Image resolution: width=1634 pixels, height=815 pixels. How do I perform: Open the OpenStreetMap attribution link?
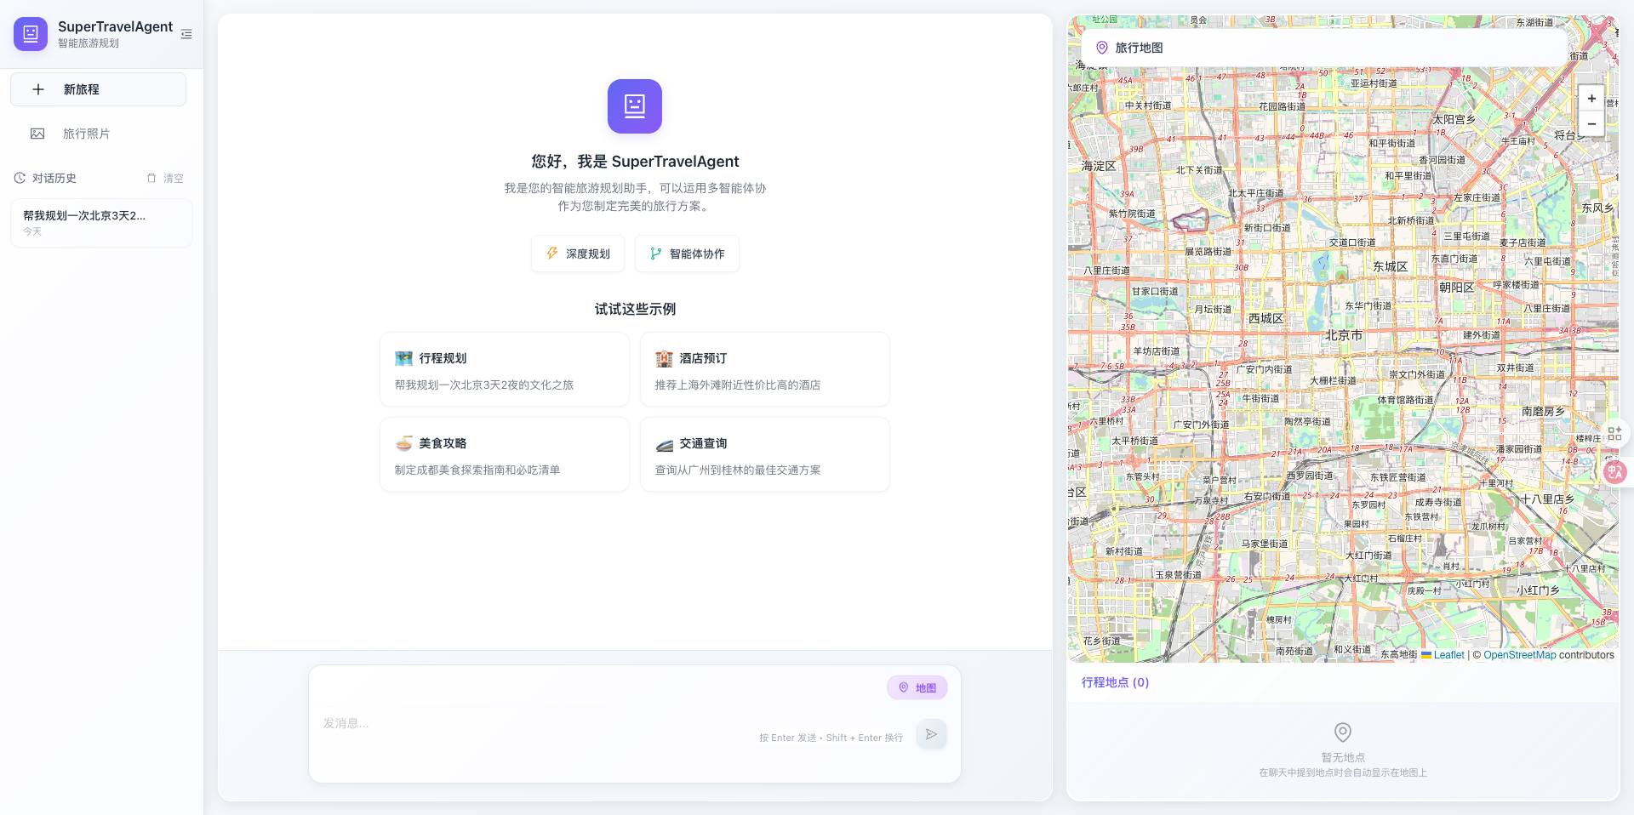pos(1519,655)
